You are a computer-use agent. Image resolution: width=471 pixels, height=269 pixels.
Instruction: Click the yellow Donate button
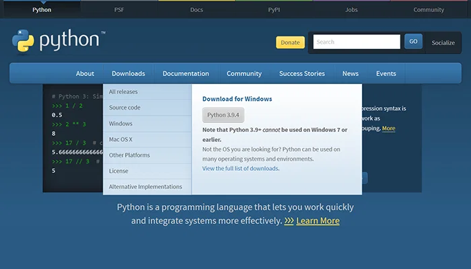(x=290, y=42)
